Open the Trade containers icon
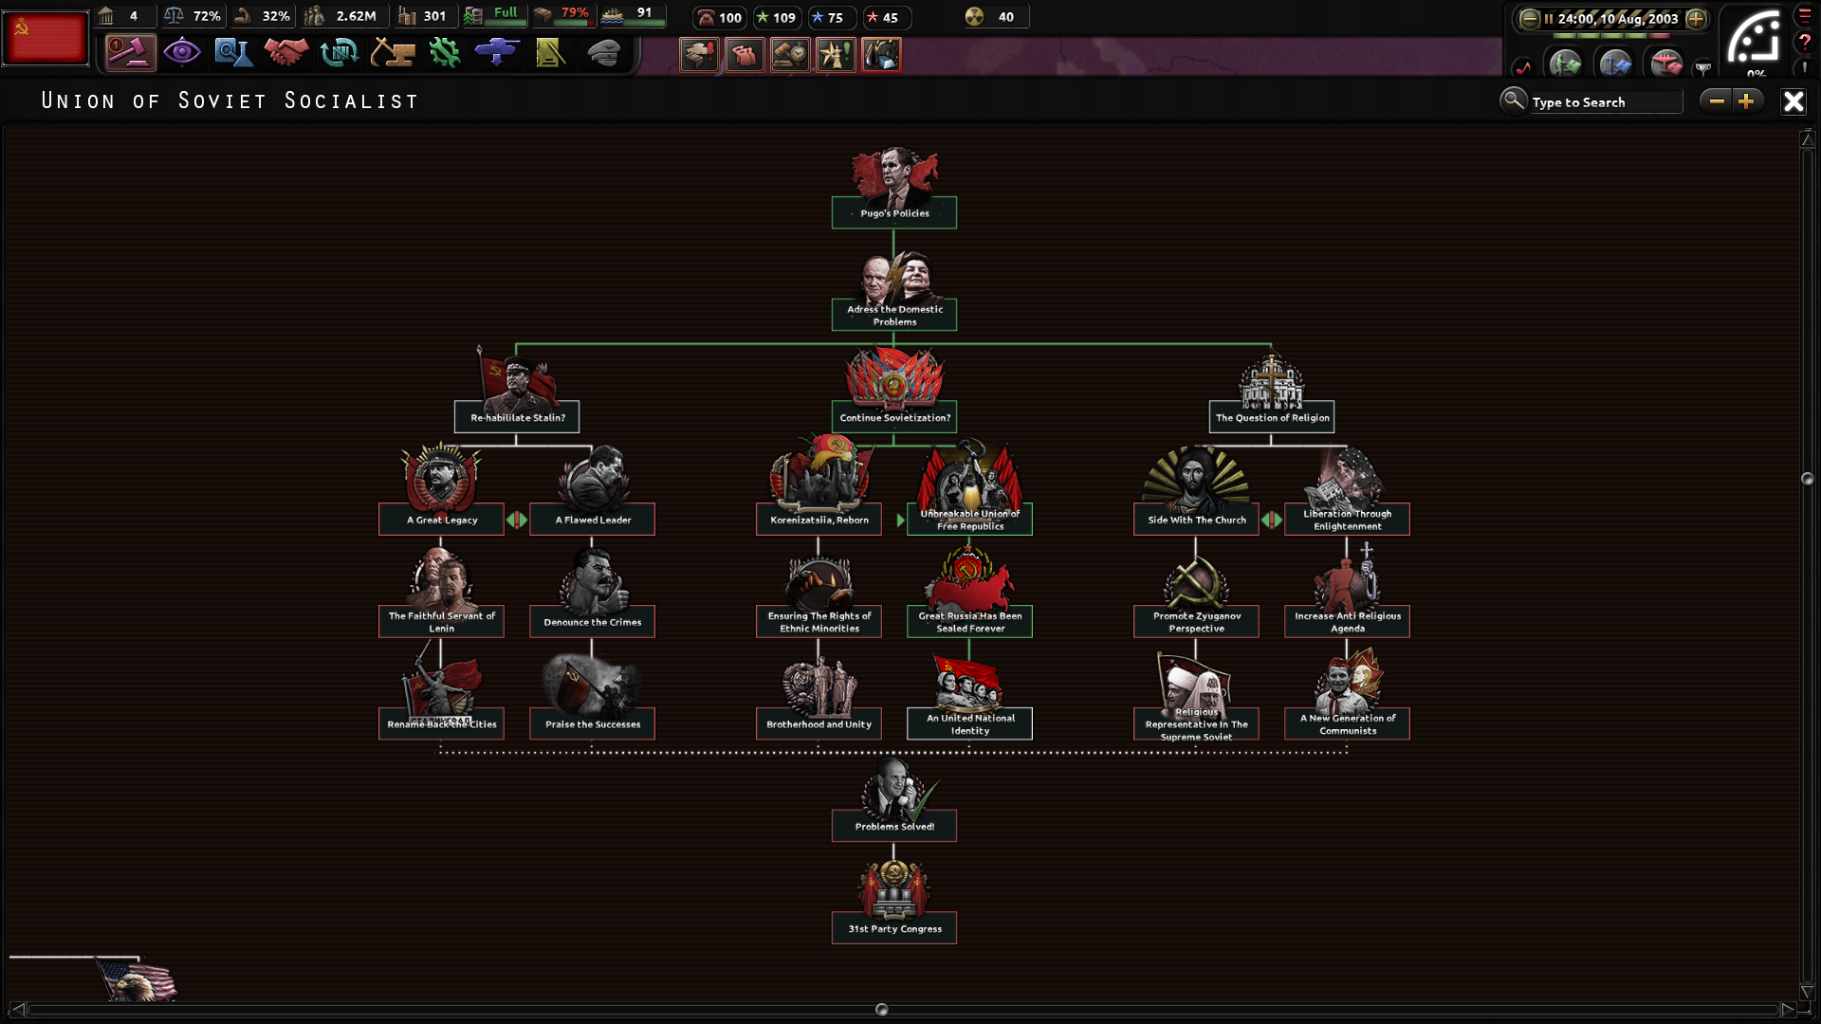 [339, 52]
